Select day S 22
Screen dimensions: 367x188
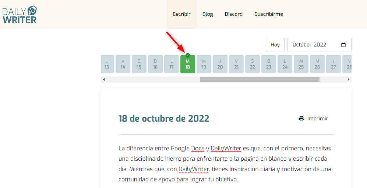252,64
